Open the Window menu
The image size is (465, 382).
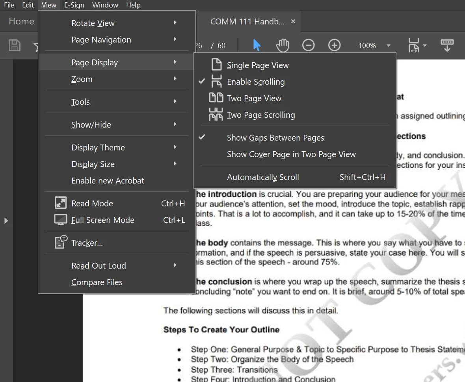105,5
